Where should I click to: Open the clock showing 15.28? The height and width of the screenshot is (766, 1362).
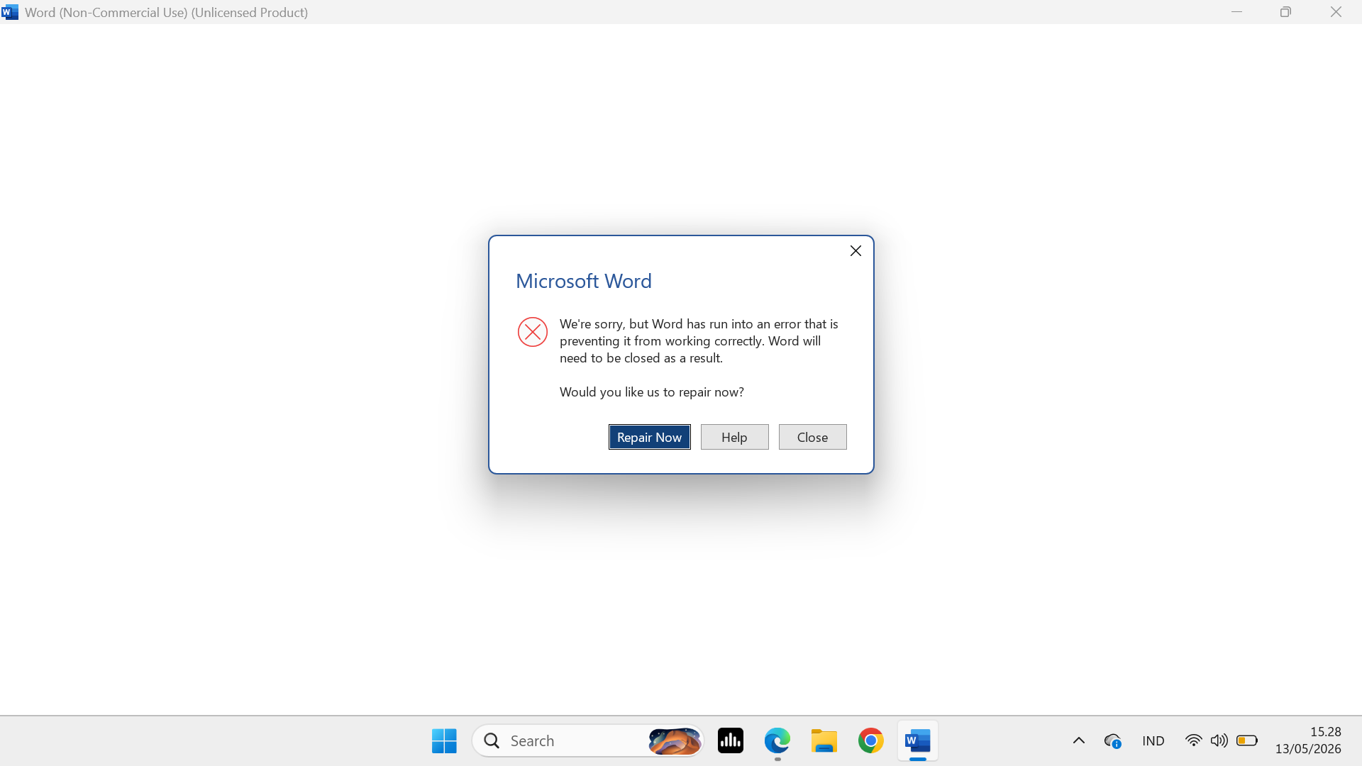[x=1325, y=731]
